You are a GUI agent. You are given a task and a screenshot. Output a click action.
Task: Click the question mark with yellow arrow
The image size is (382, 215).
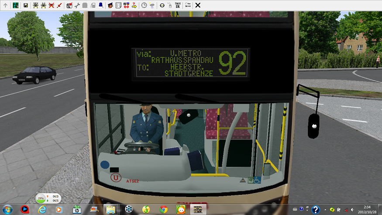[134, 5]
